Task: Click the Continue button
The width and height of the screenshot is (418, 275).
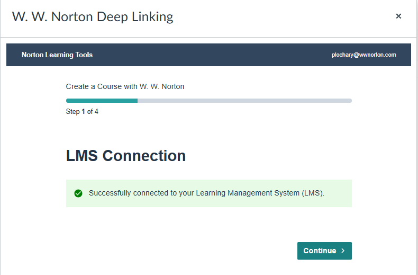Action: [x=324, y=251]
